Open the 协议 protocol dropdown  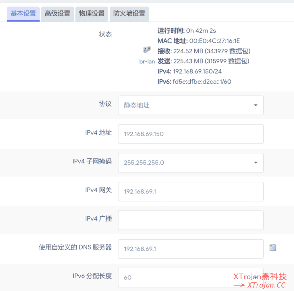coord(191,105)
